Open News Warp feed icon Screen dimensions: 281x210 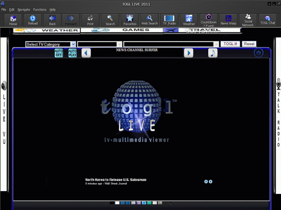tap(228, 20)
